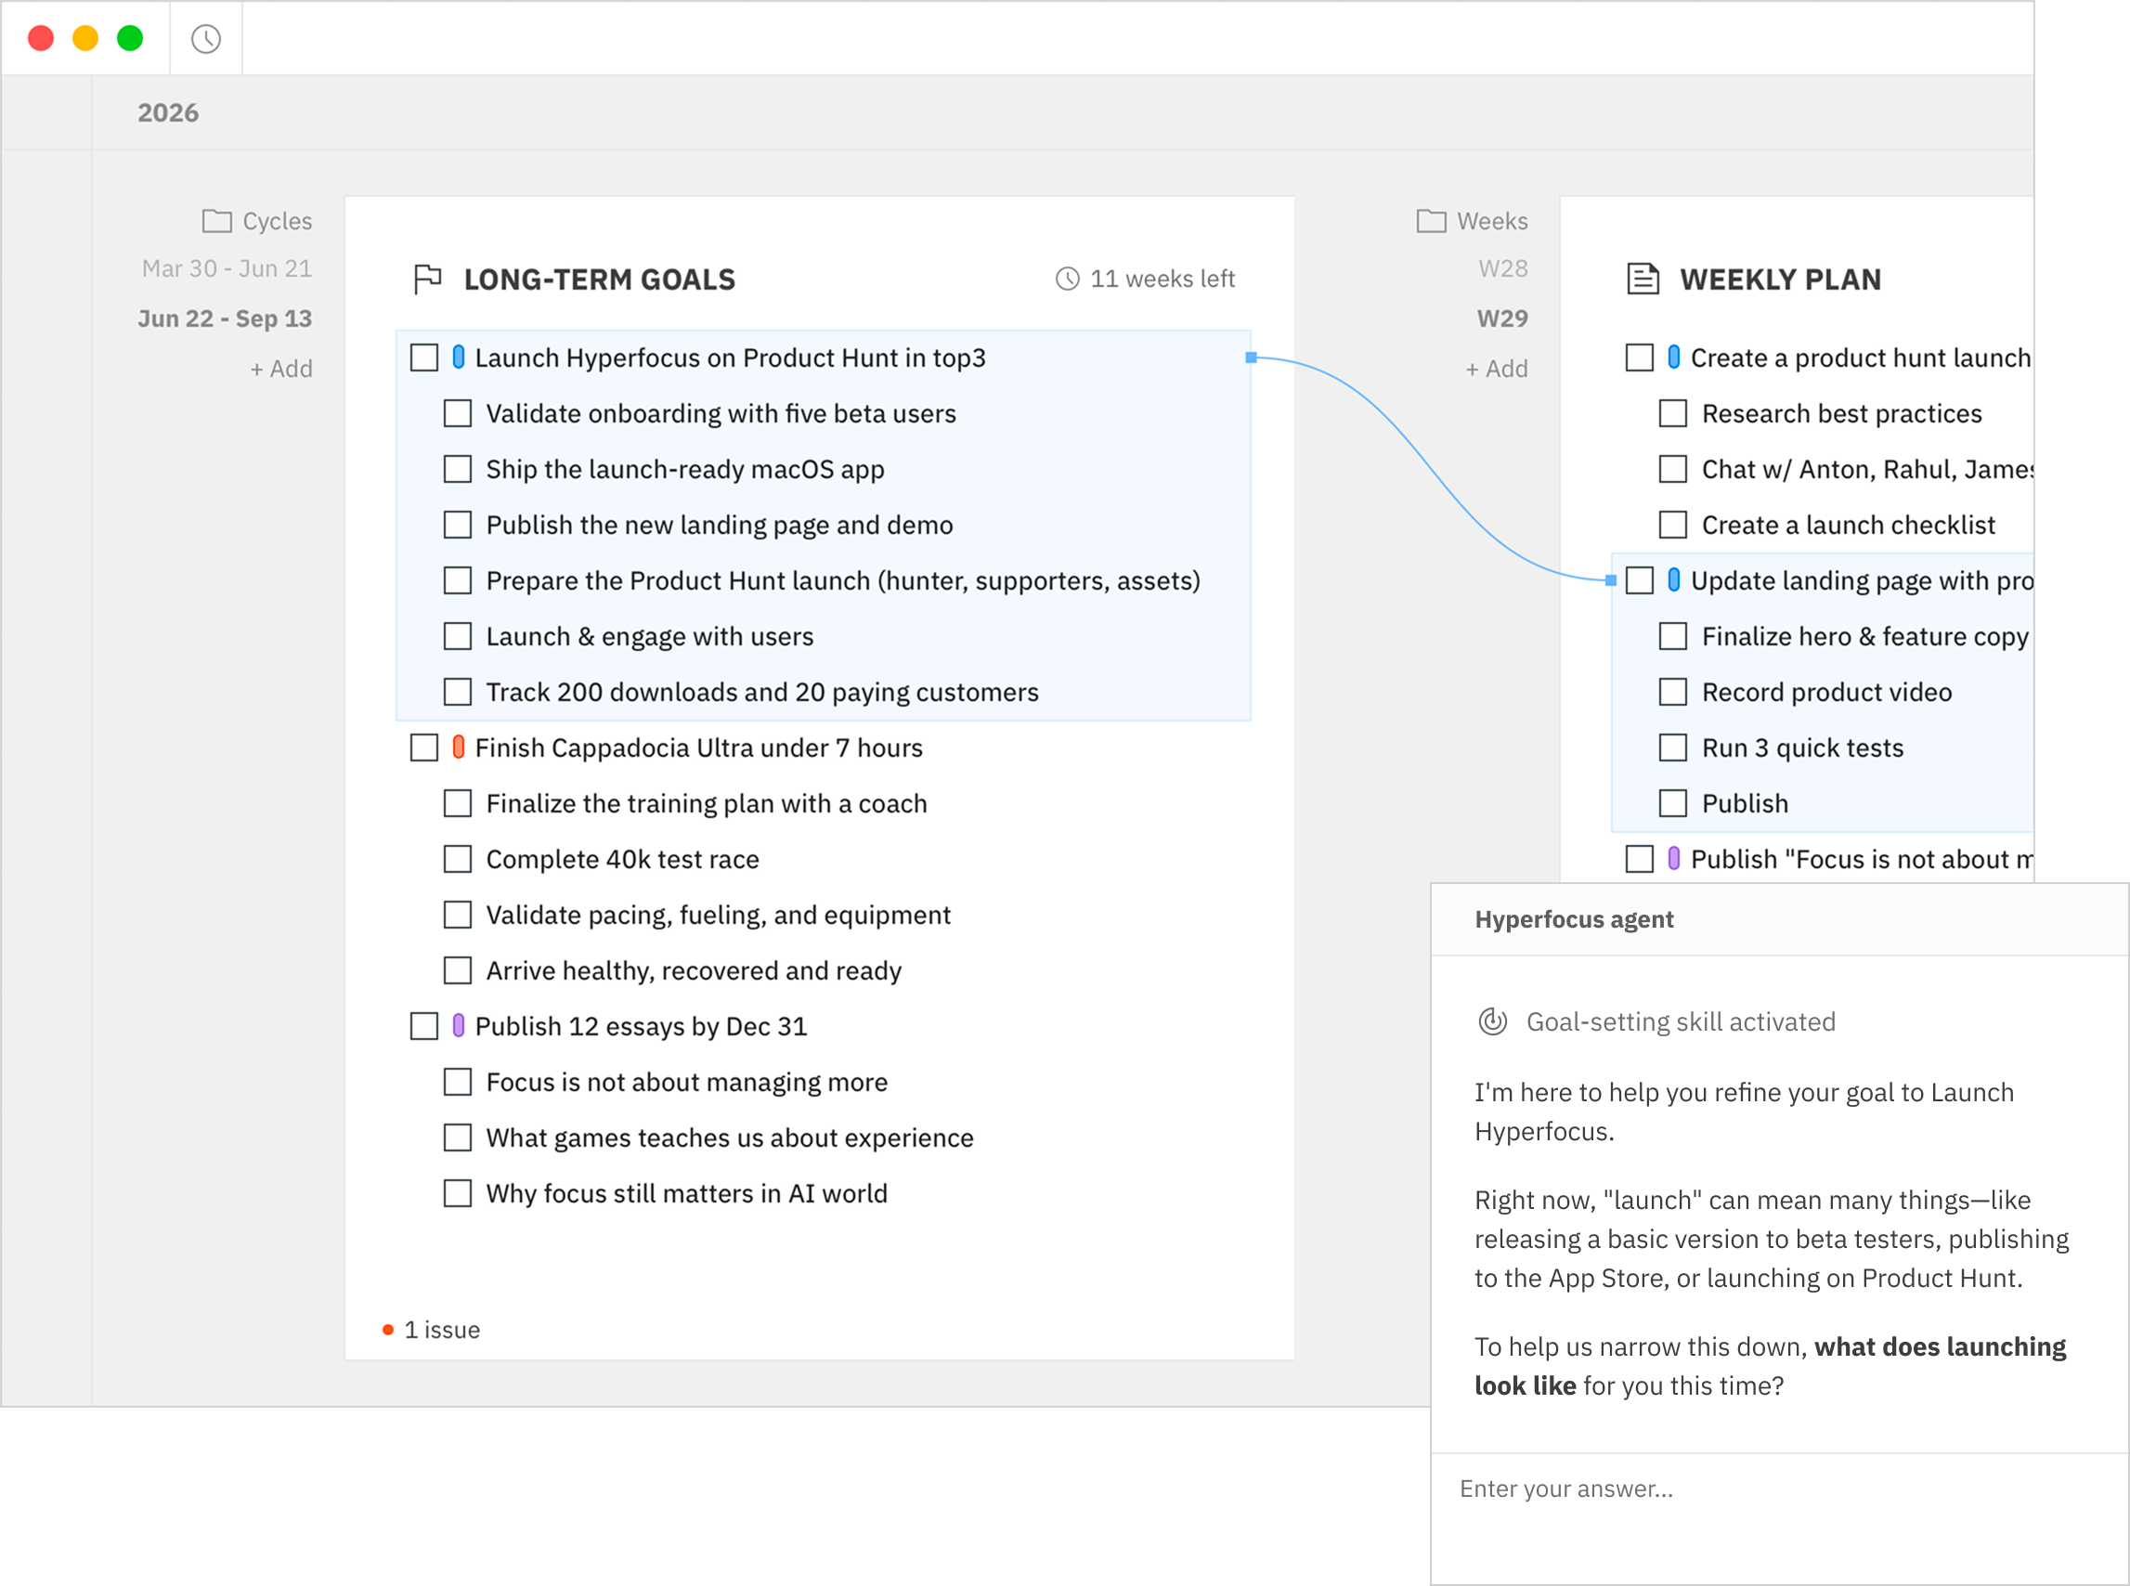
Task: Check Create a launch checklist
Action: tap(1673, 525)
